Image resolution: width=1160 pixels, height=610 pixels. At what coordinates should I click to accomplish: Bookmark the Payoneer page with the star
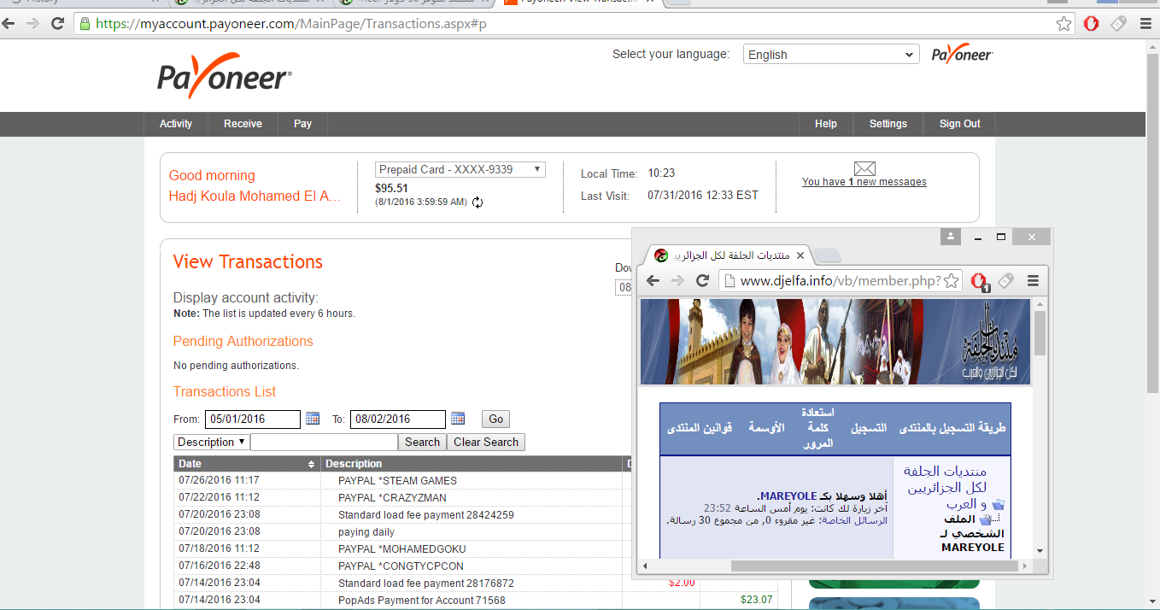[x=1064, y=24]
